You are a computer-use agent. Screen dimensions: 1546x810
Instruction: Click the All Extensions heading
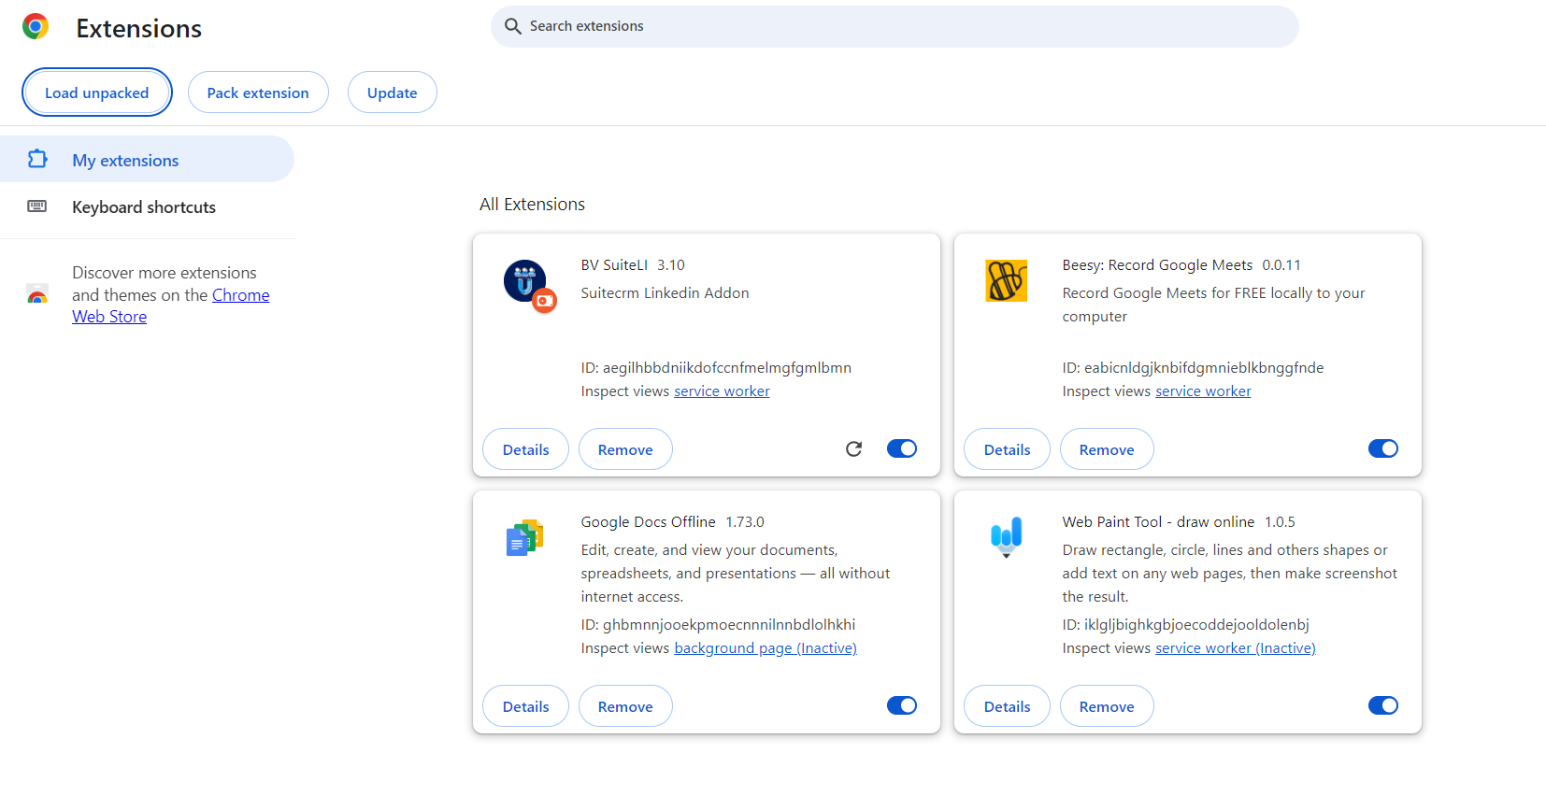tap(532, 204)
